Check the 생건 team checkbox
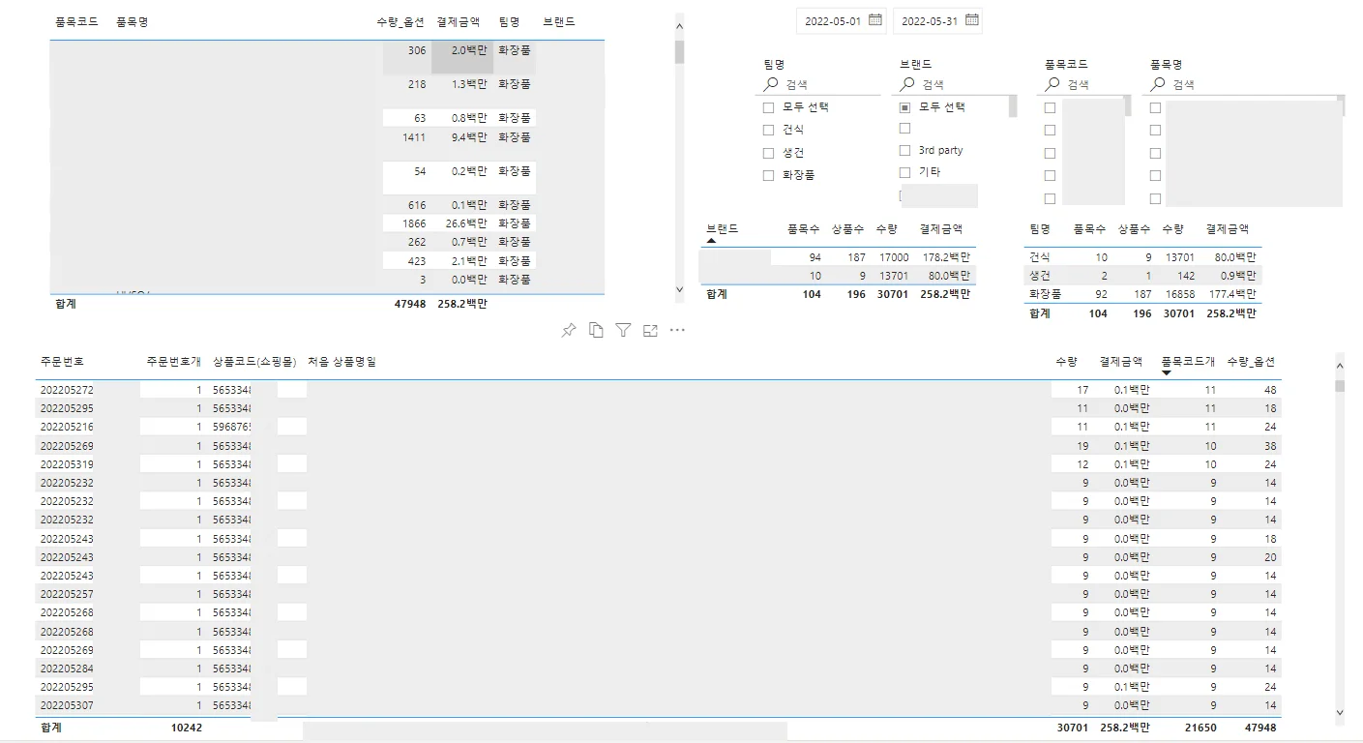 (x=769, y=153)
